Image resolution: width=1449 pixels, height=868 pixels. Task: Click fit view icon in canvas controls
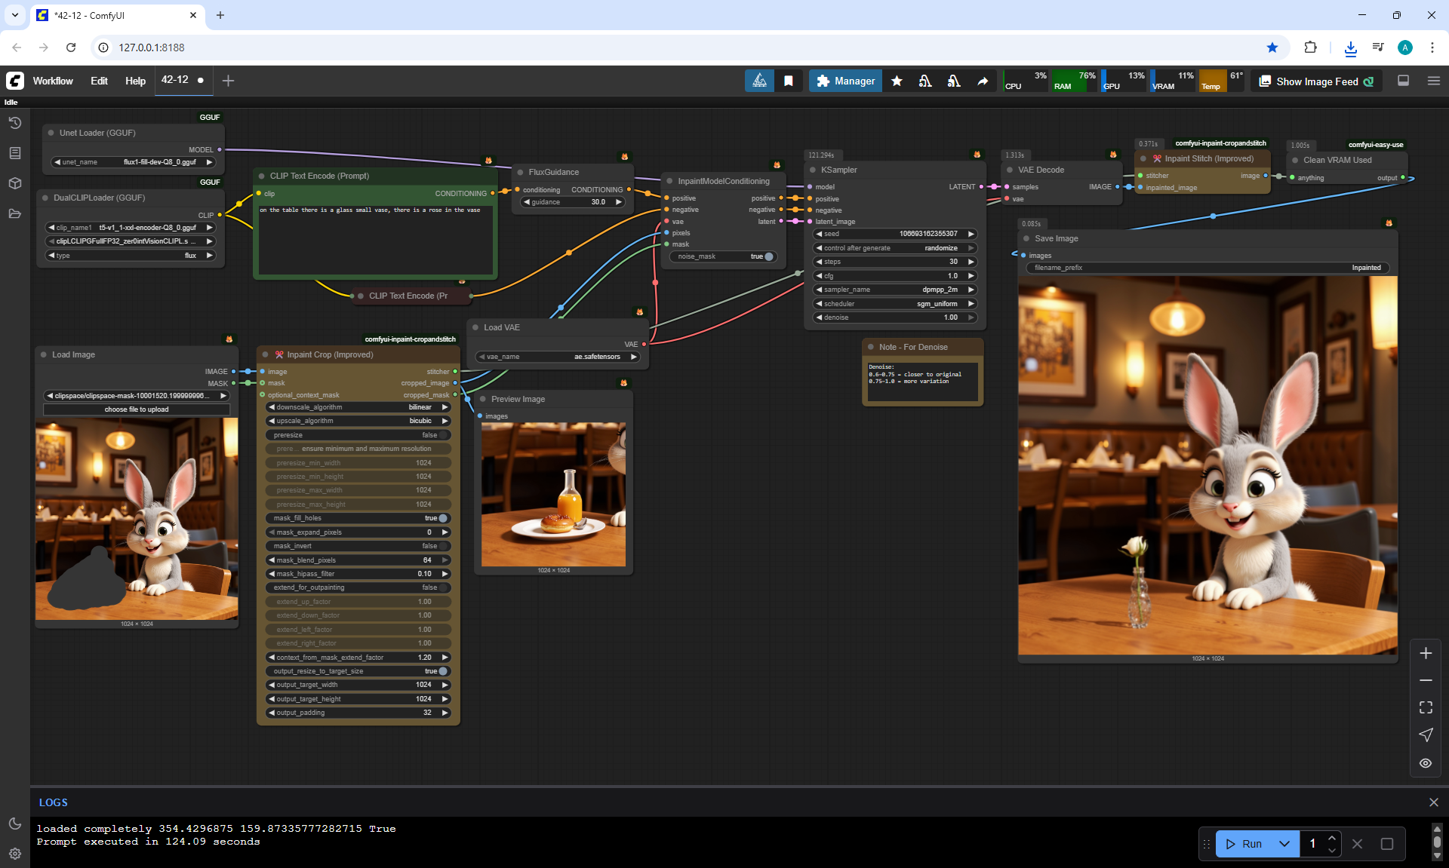(1425, 707)
